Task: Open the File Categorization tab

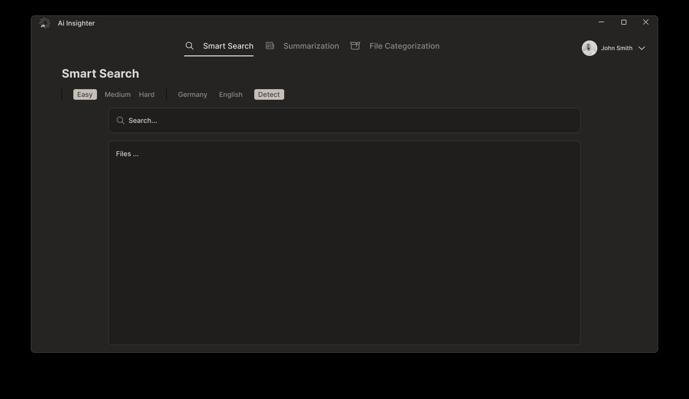Action: (x=404, y=45)
